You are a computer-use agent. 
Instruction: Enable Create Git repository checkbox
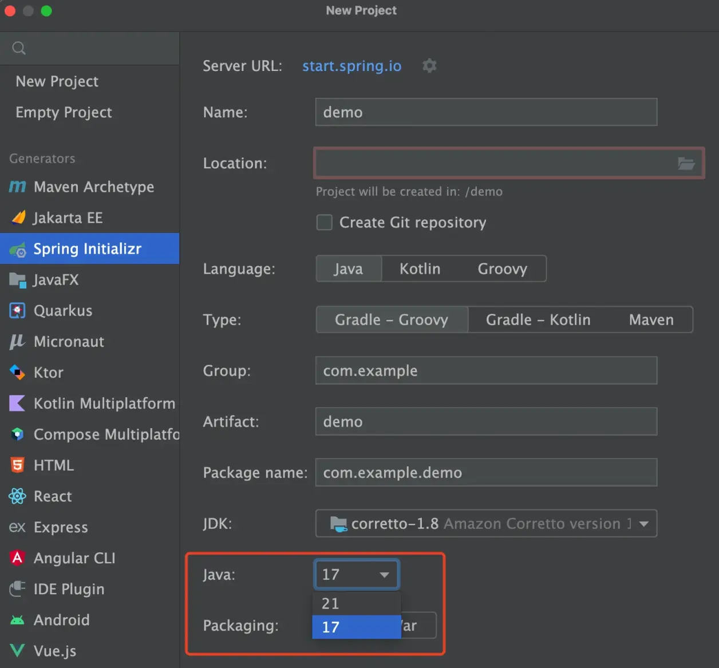(x=325, y=222)
